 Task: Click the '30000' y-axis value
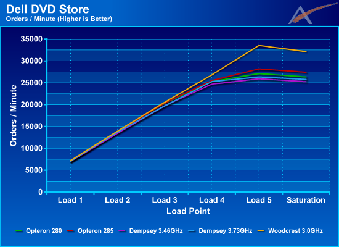pyautogui.click(x=31, y=61)
